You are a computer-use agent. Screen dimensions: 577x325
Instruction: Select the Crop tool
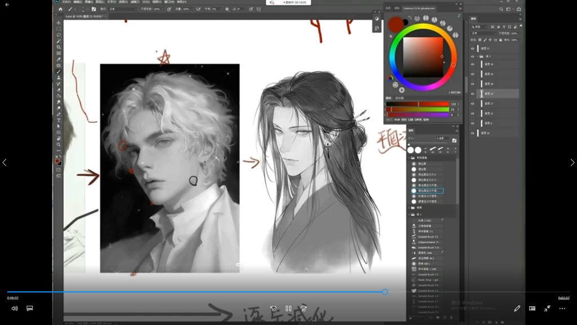pyautogui.click(x=59, y=47)
